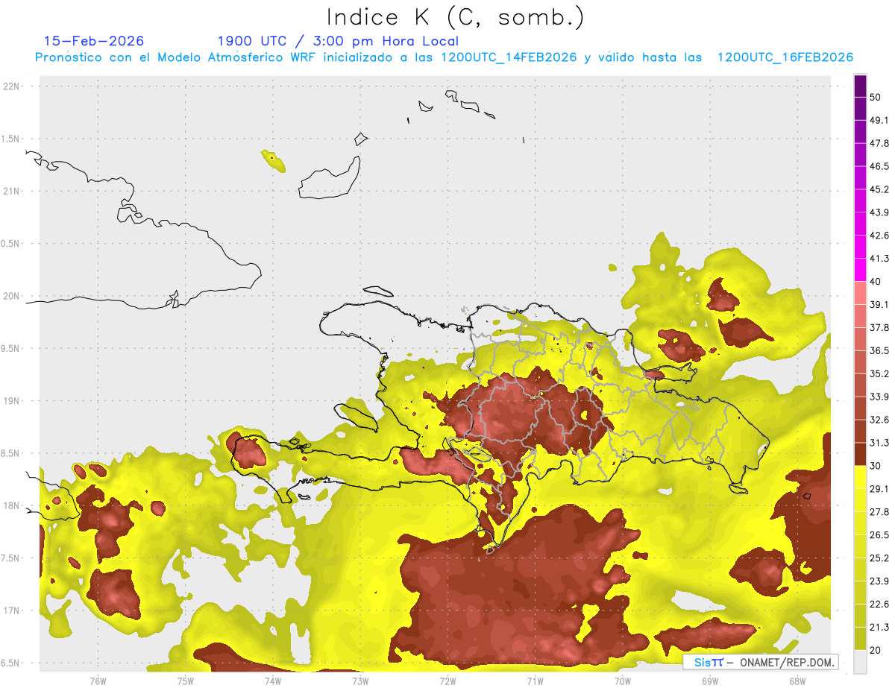895x691 pixels.
Task: Click the longitude label "70W"
Action: [623, 681]
